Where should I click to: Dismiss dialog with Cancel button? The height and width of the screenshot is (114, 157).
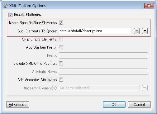[x=139, y=105]
